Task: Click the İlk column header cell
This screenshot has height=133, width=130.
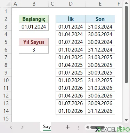Action: pos(71,19)
